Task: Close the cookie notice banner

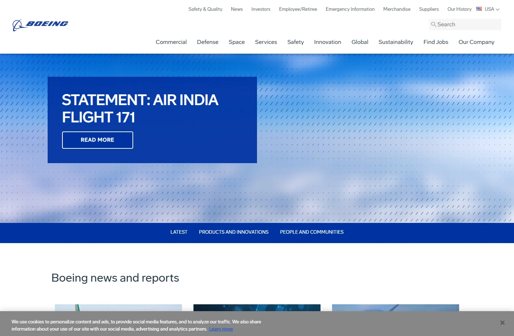Action: coord(502,323)
